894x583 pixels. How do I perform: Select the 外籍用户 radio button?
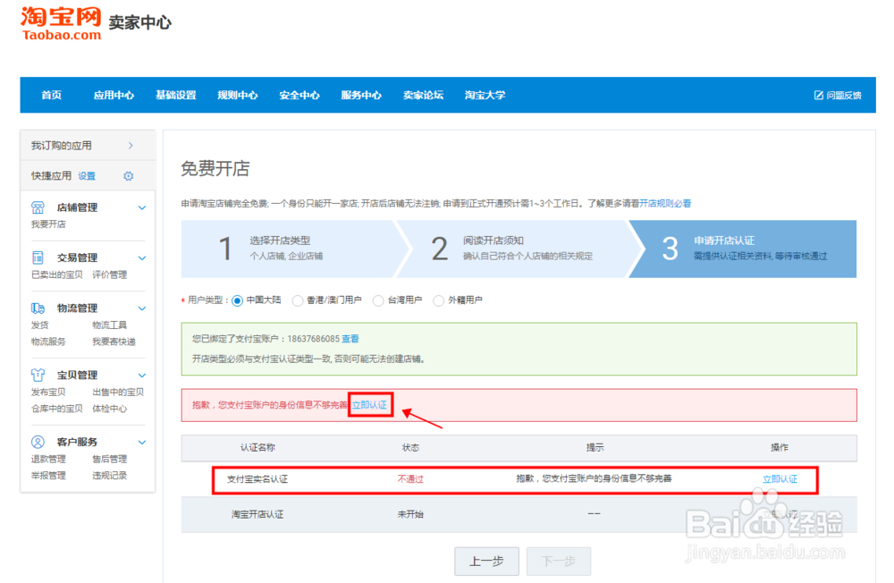coord(438,300)
